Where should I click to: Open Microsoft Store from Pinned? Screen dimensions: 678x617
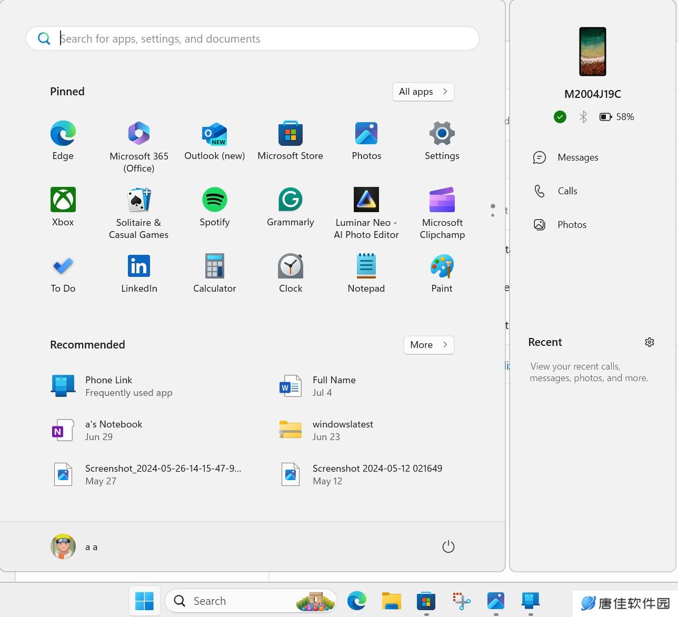click(291, 141)
